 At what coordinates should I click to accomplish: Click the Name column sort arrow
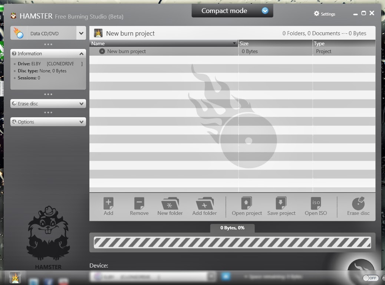click(x=234, y=43)
